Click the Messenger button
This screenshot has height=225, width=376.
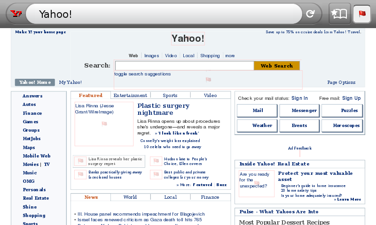tap(299, 111)
